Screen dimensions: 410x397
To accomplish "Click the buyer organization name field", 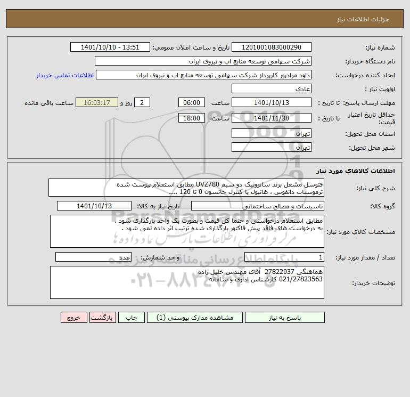I will 203,61.
